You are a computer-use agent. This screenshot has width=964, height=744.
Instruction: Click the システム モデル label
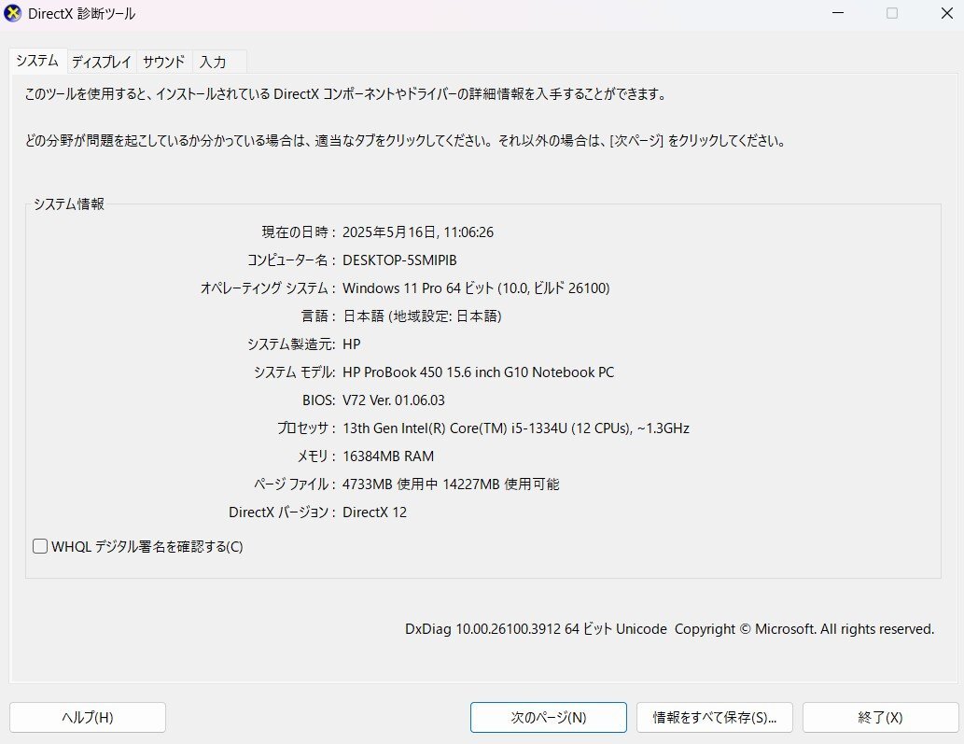[x=295, y=372]
